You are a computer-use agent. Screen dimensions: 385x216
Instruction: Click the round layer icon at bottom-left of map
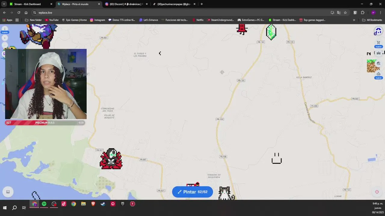(8, 192)
